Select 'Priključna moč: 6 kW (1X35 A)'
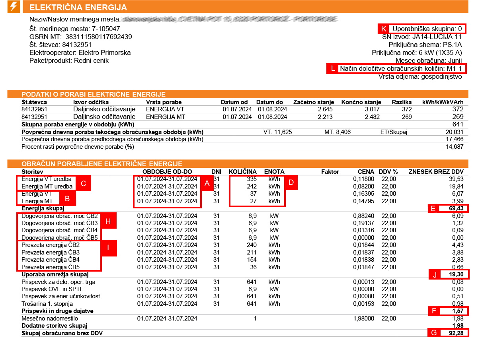This screenshot has height=338, width=478. [x=417, y=53]
